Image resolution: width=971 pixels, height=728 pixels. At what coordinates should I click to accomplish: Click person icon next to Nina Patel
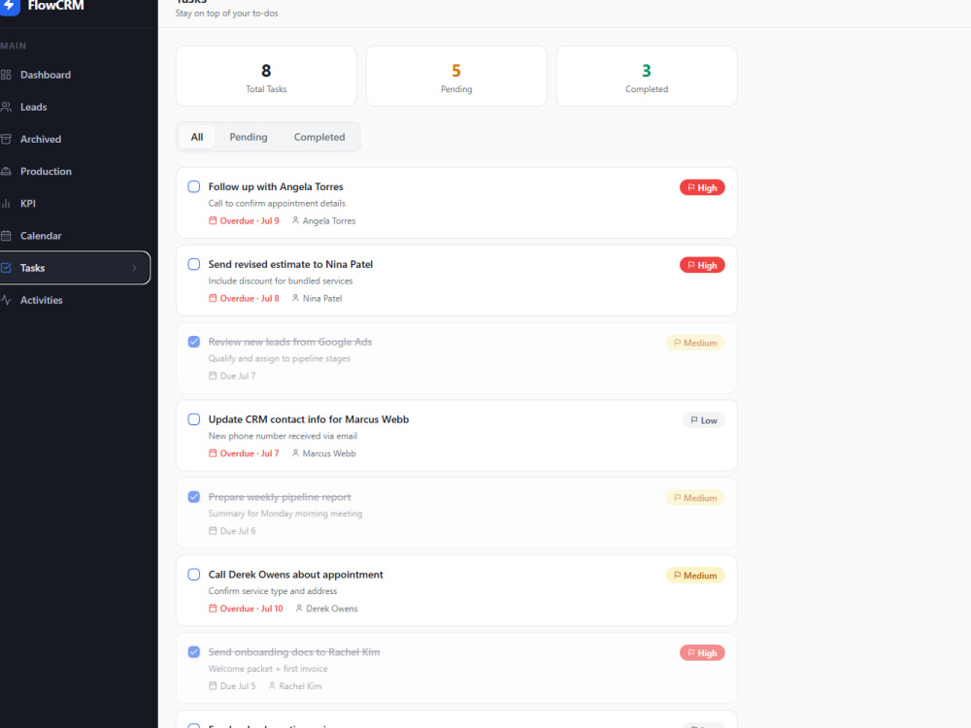point(295,298)
